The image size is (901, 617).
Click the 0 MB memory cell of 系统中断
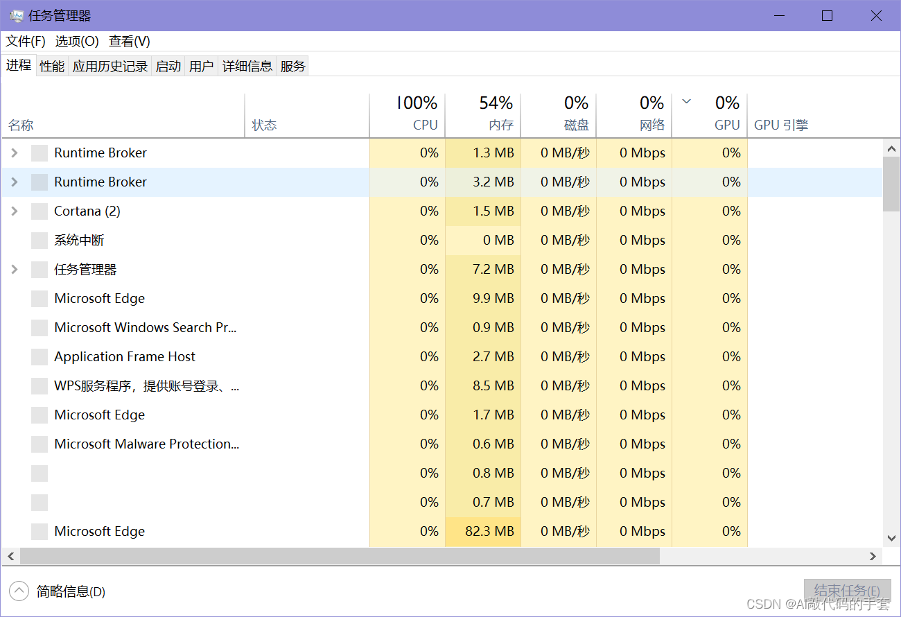click(483, 241)
